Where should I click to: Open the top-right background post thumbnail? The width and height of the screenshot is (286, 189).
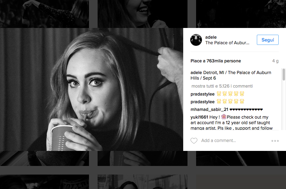(x=241, y=14)
